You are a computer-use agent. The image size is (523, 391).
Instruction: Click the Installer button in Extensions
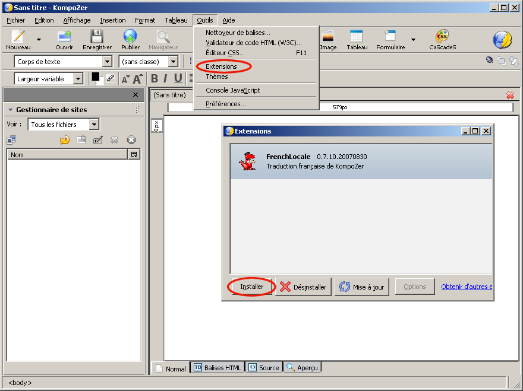[252, 287]
